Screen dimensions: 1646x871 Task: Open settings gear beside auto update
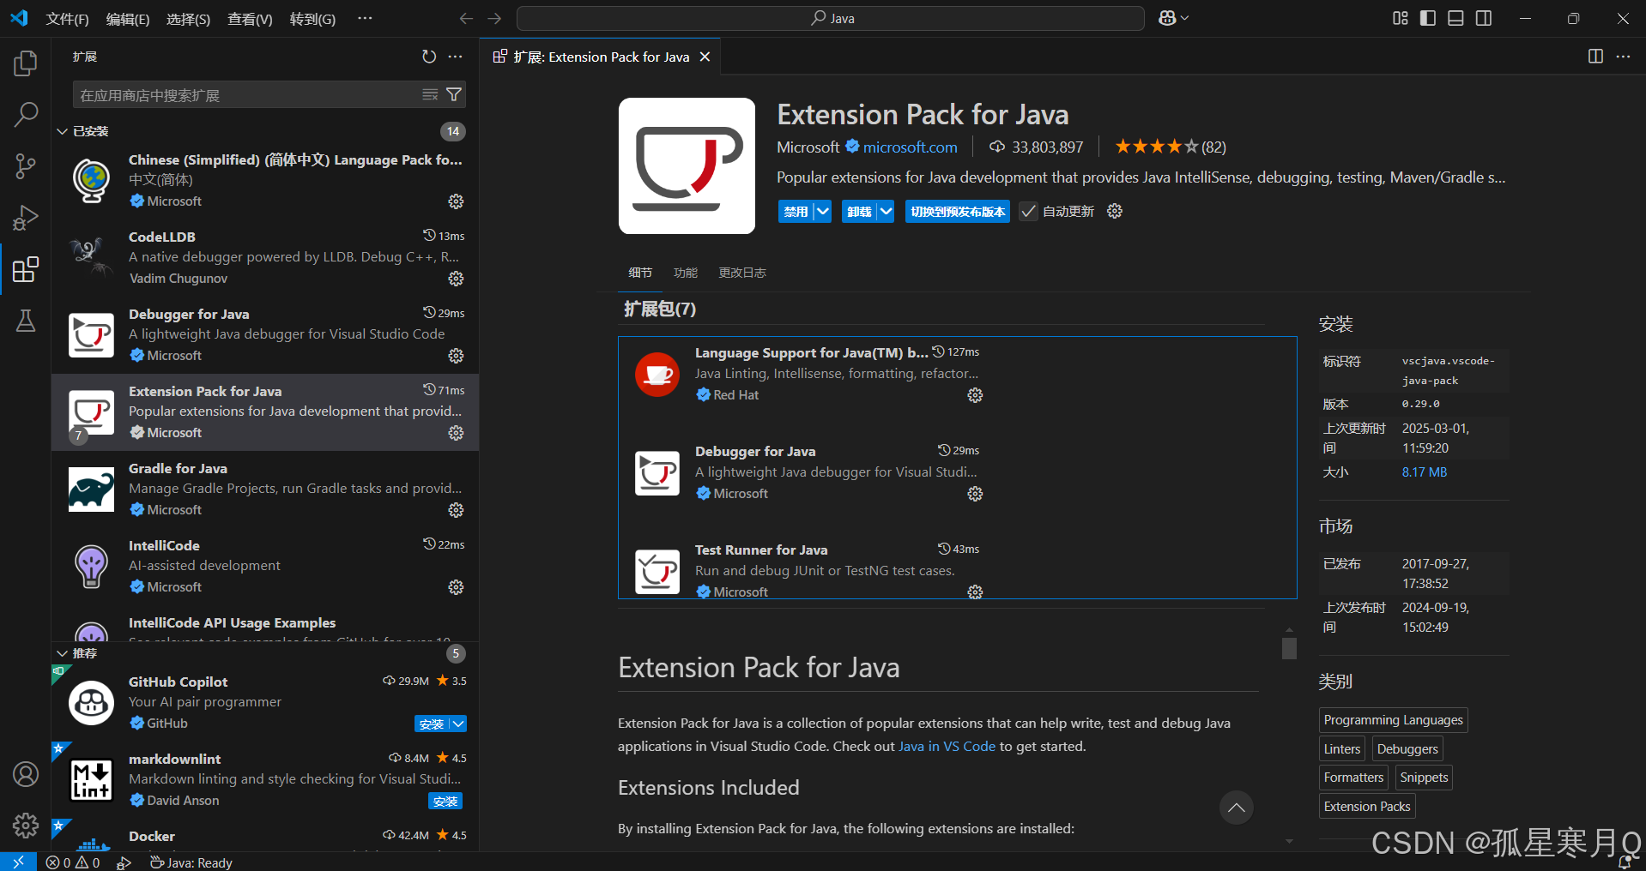pyautogui.click(x=1115, y=211)
